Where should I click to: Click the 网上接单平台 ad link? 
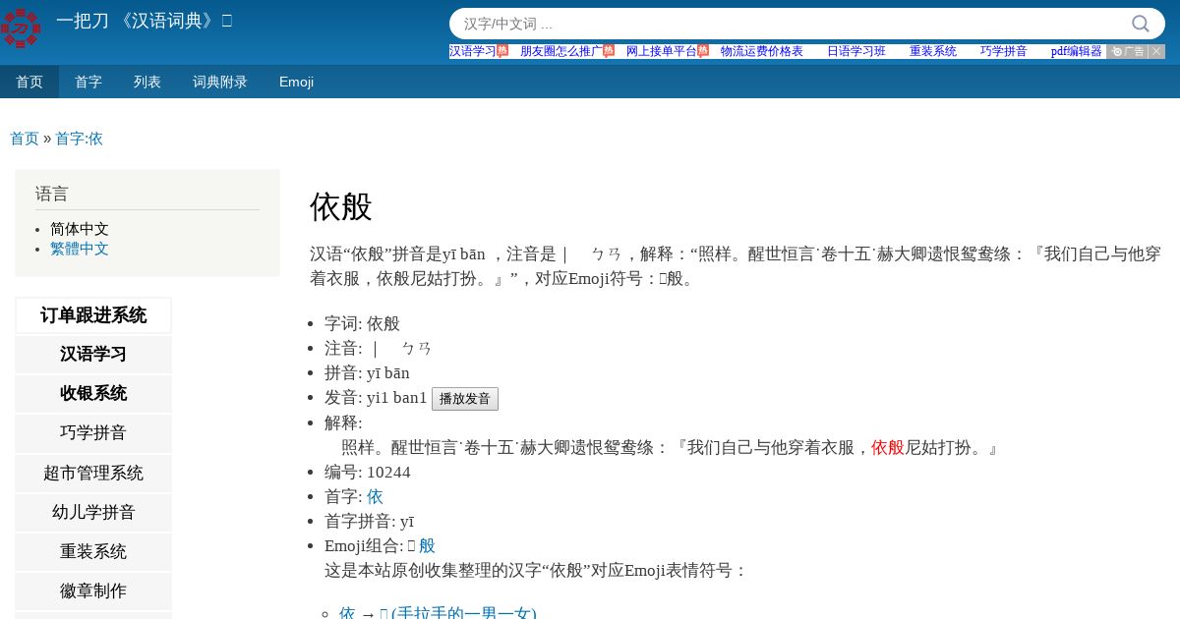point(662,51)
